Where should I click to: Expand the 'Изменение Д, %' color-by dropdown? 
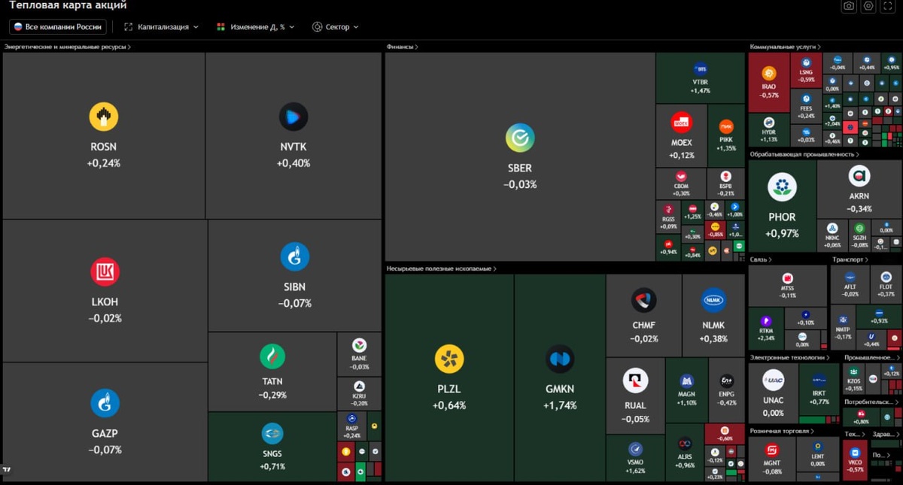coord(256,27)
